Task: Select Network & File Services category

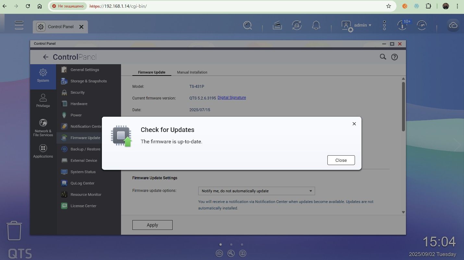Action: point(43,127)
